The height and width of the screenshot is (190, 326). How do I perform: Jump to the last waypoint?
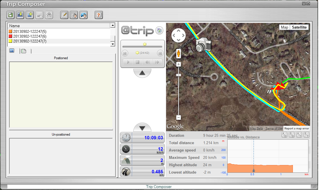coord(160,53)
